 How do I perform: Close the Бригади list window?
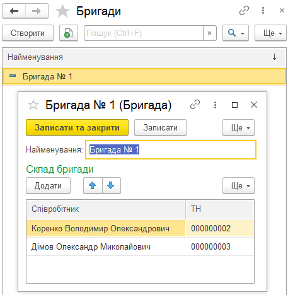tap(282, 11)
